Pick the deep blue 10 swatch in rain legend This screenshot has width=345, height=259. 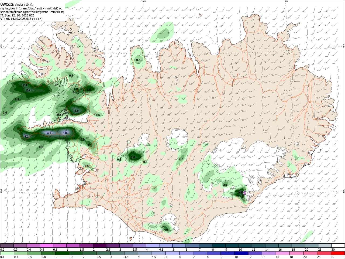241,253
